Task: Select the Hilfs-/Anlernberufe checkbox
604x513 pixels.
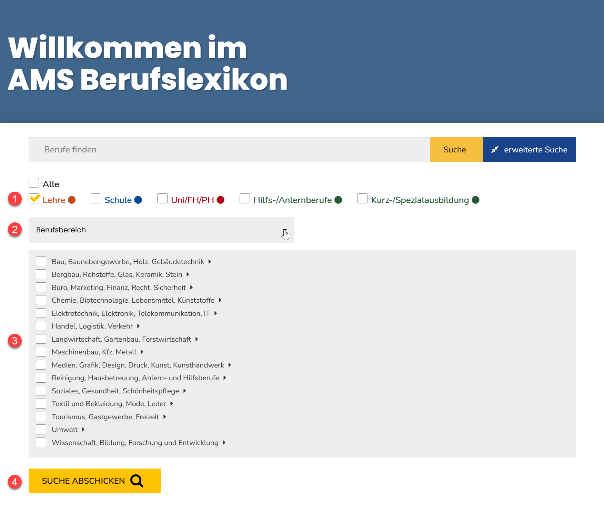Action: coord(245,199)
